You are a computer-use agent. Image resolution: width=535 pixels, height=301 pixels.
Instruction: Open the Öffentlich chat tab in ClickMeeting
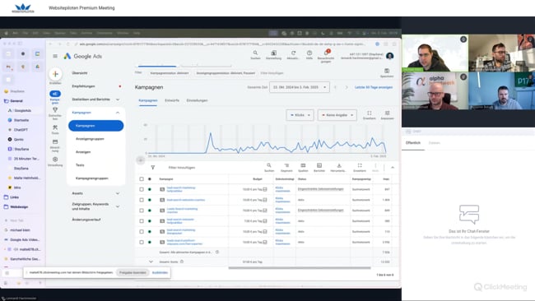(x=413, y=143)
